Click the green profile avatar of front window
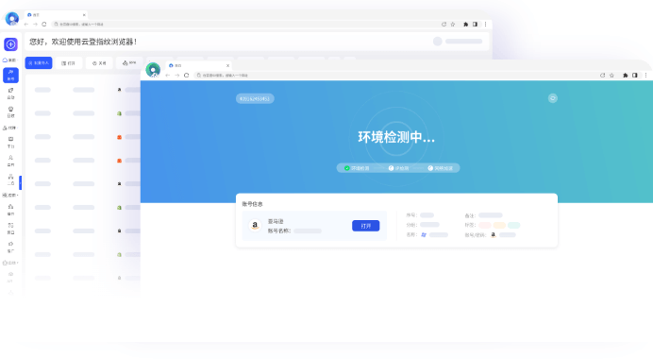Screen dimensions: 653x359 point(153,70)
